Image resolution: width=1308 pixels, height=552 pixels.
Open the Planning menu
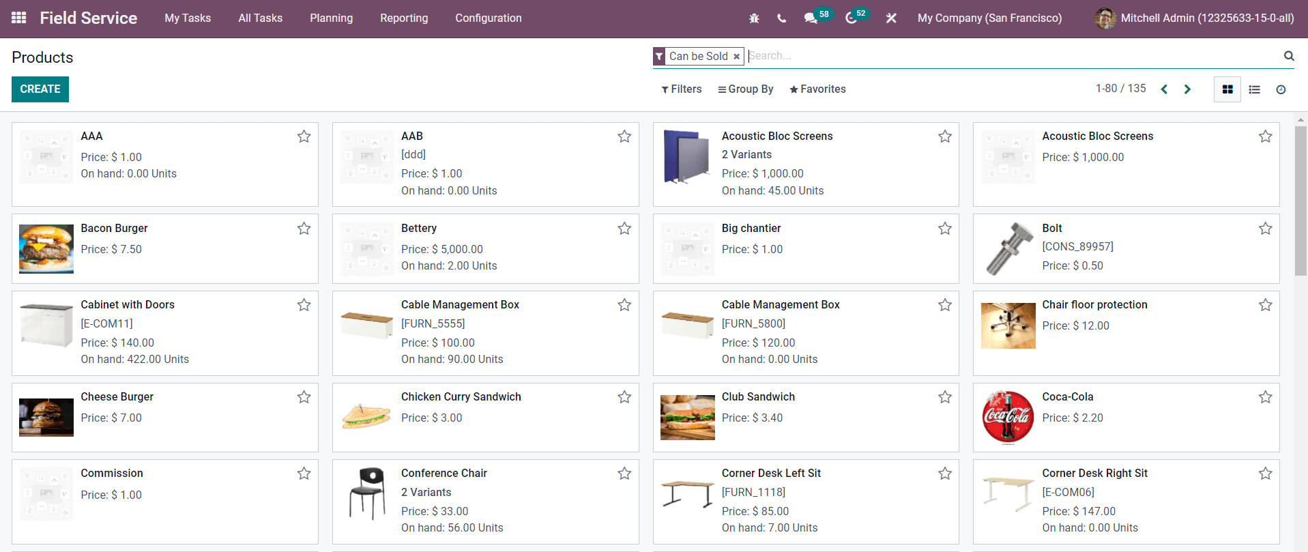pyautogui.click(x=332, y=18)
